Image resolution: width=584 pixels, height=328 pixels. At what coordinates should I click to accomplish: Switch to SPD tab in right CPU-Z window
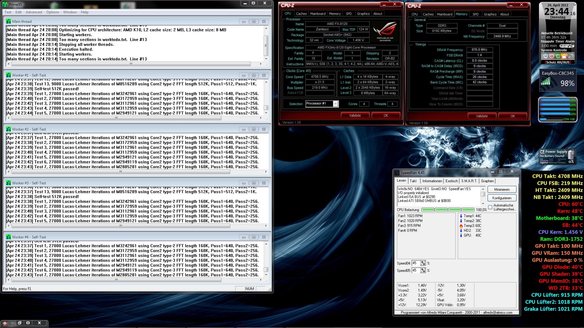click(x=476, y=14)
